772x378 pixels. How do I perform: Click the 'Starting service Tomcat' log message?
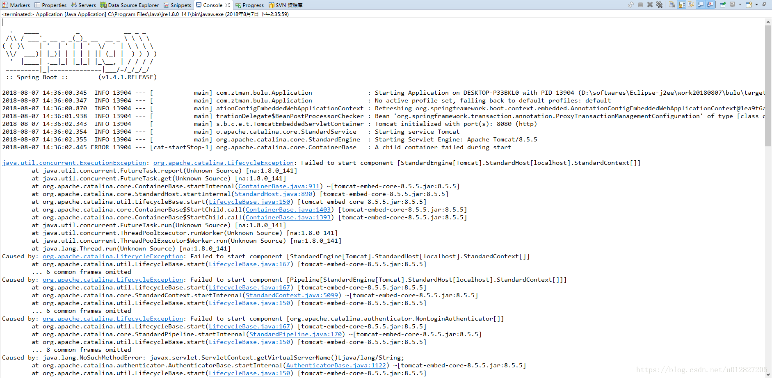click(x=417, y=132)
